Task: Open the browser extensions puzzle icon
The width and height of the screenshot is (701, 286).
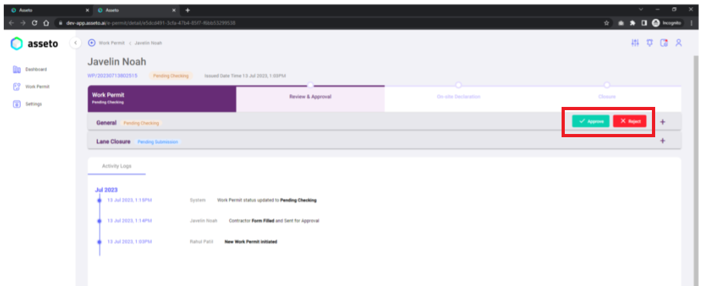Action: [633, 23]
